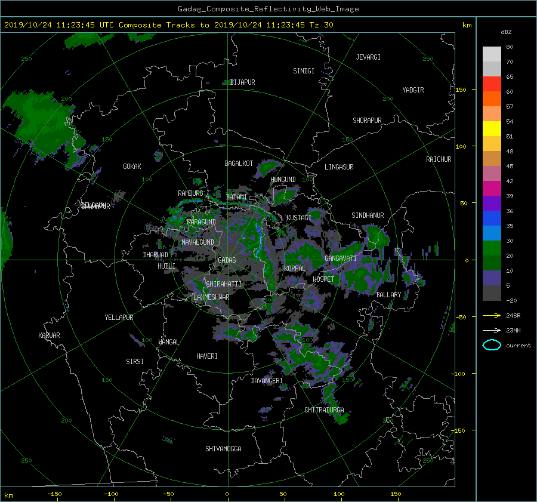
Task: Click the blue 36 dBZ color swatch
Action: 492,218
